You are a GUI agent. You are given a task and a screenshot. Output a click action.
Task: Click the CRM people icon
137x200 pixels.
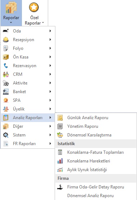click(x=6, y=74)
